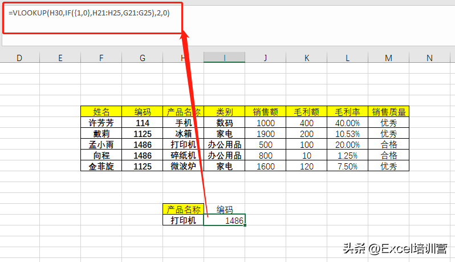Select the 手机 product cell

coord(184,123)
